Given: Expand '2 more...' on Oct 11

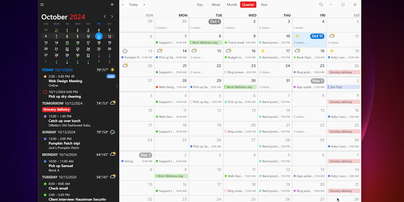Looking at the screenshot, I should click(299, 43).
